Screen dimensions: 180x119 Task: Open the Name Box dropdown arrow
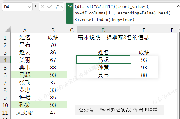coord(29,7)
